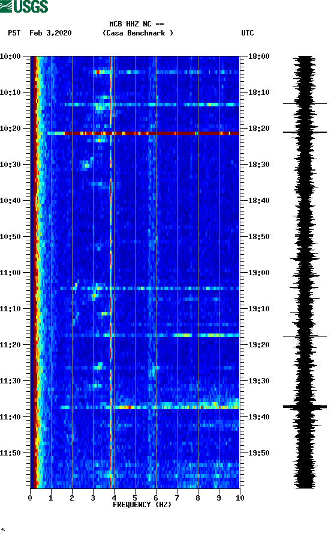Screen dimensions: 331x536
Task: Click the 11:00 PST time label
Action: [11, 273]
